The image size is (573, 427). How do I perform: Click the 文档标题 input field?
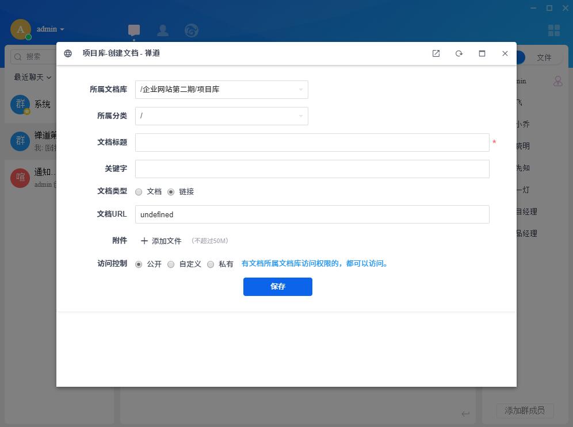(312, 143)
